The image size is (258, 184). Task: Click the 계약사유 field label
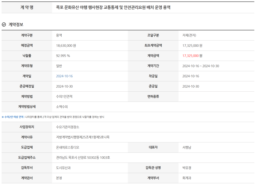[27, 137]
